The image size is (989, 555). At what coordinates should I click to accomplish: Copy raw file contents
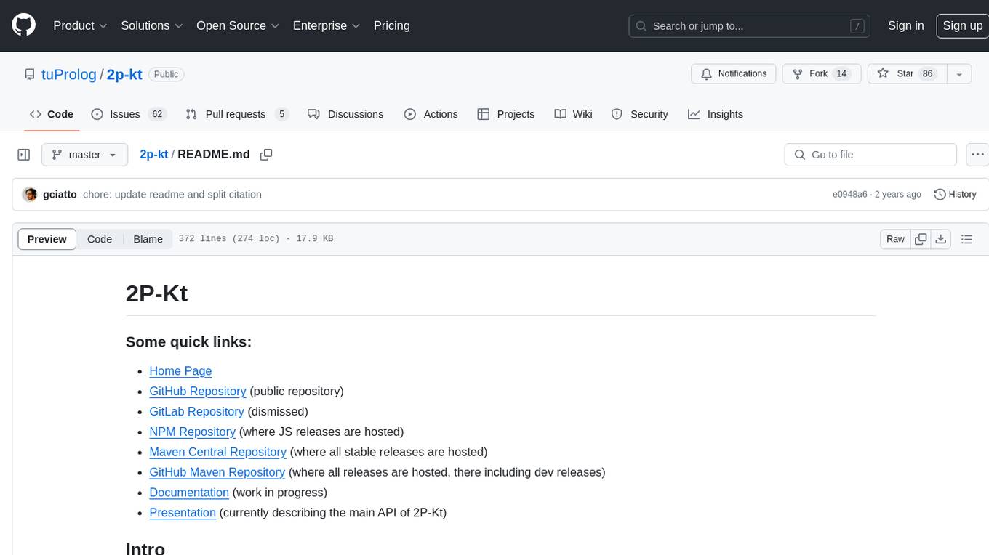[921, 239]
